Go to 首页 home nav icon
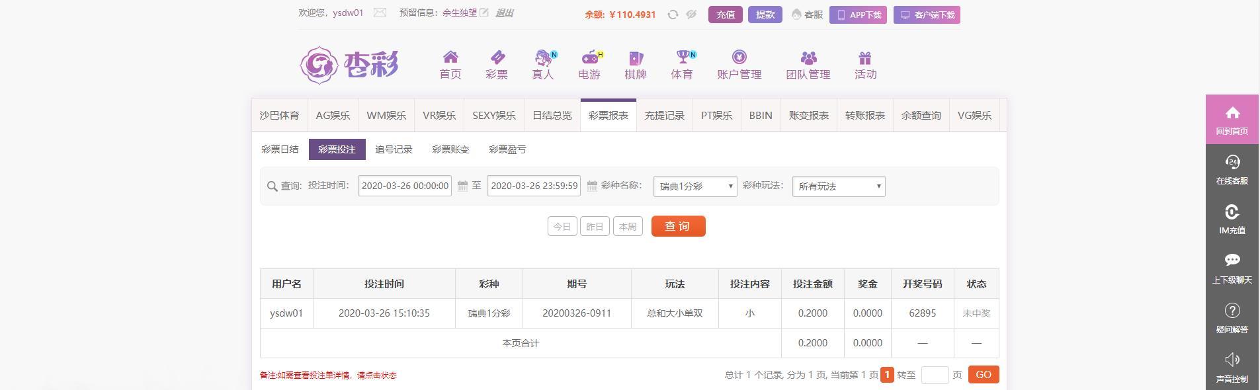This screenshot has width=1260, height=390. point(450,65)
